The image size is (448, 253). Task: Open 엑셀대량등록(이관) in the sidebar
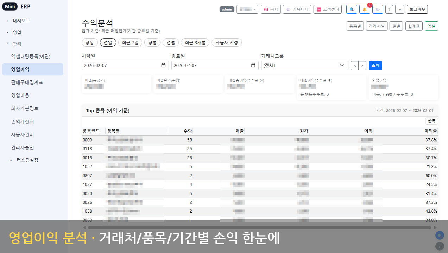tap(33, 56)
